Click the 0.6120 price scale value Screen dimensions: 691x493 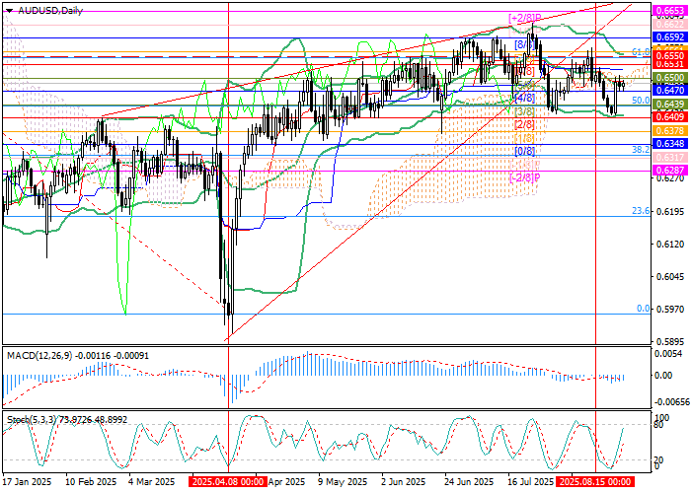[671, 245]
